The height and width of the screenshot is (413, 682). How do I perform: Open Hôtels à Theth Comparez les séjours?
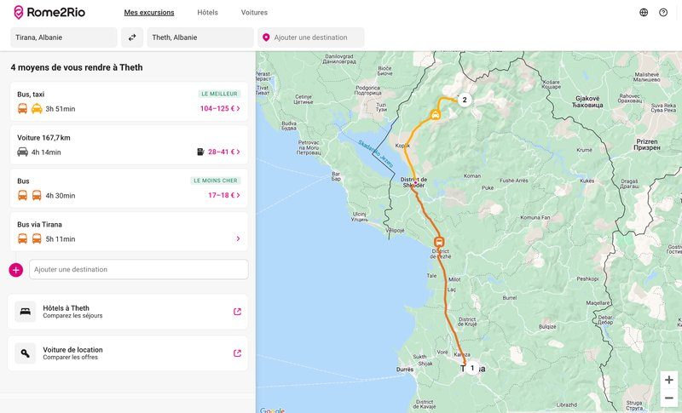click(128, 312)
